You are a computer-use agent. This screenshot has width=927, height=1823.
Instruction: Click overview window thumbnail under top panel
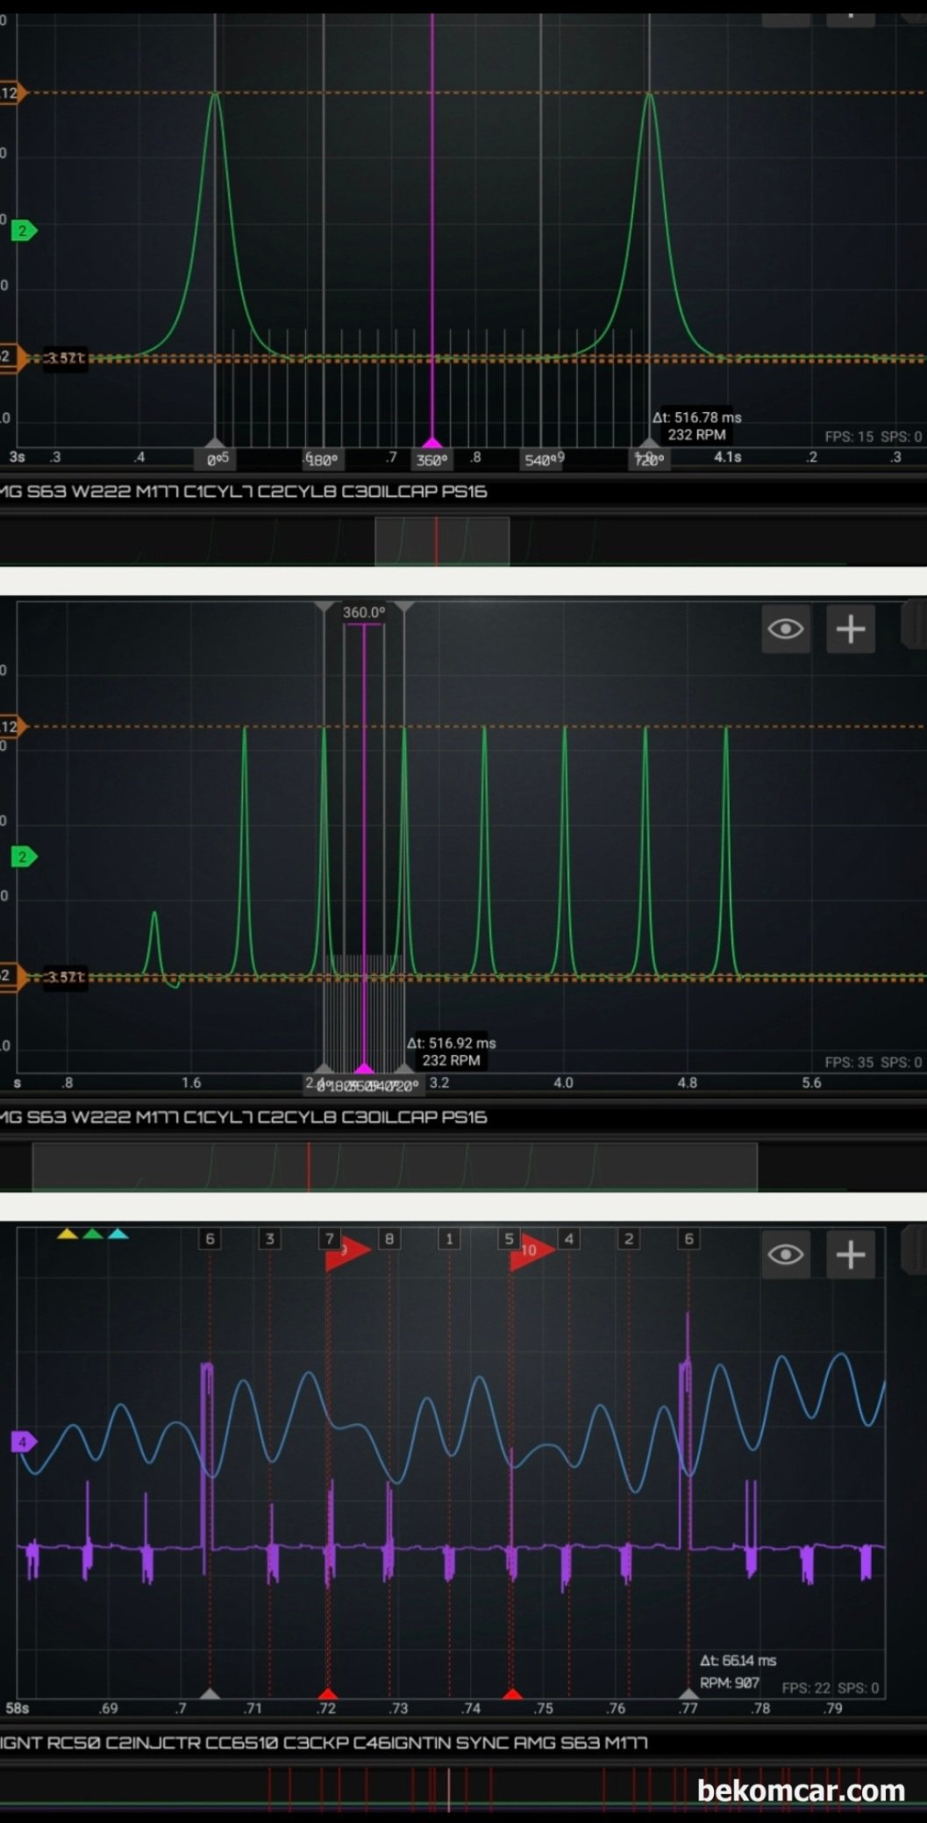point(442,541)
